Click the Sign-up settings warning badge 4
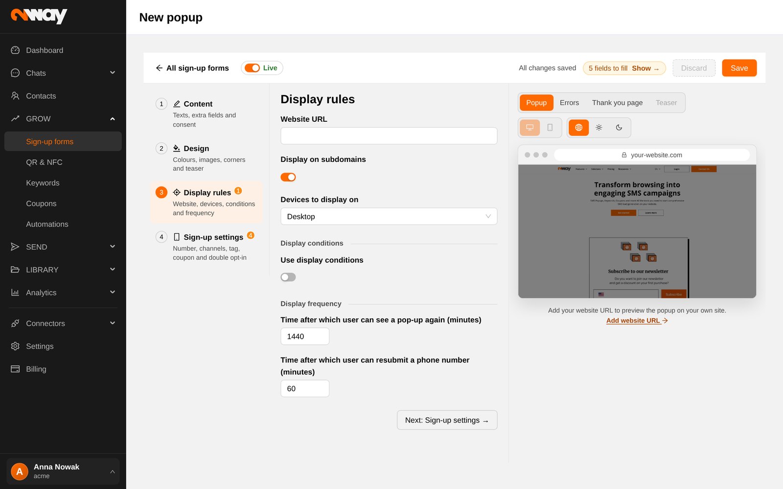 251,235
